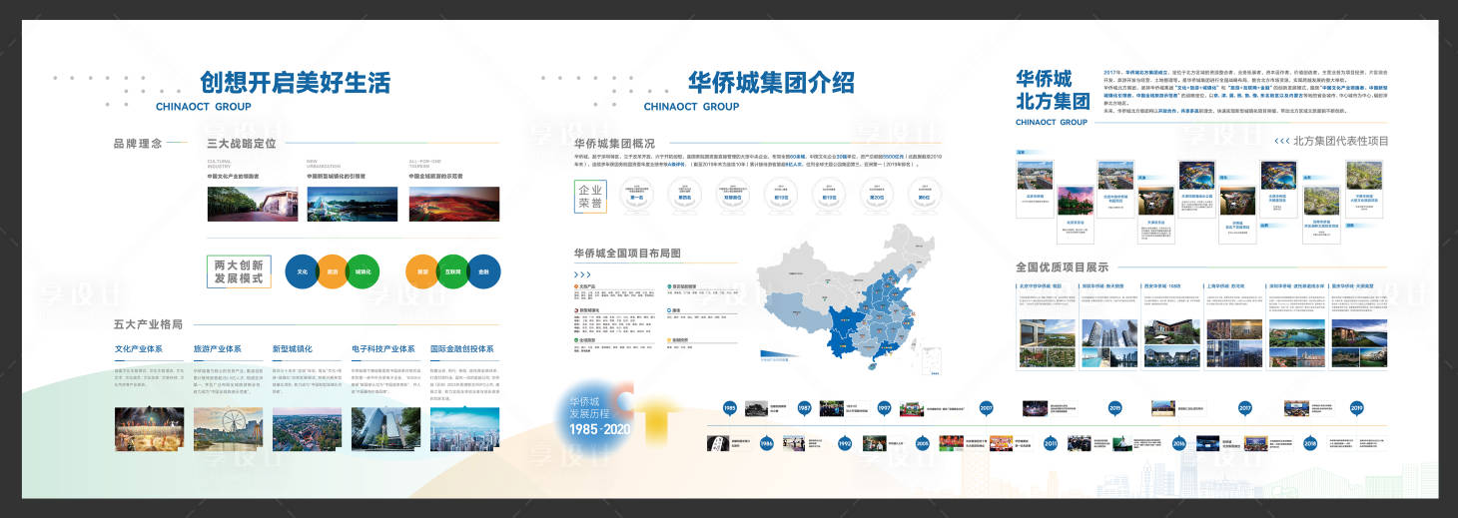Screen dimensions: 1458x518
Task: Click the blue 金融 circle
Action: click(483, 271)
